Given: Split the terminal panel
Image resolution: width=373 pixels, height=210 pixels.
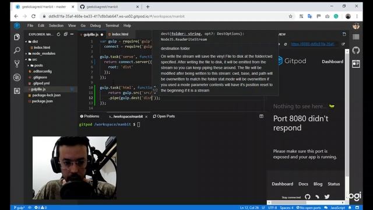Looking at the screenshot, I should coord(261,116).
